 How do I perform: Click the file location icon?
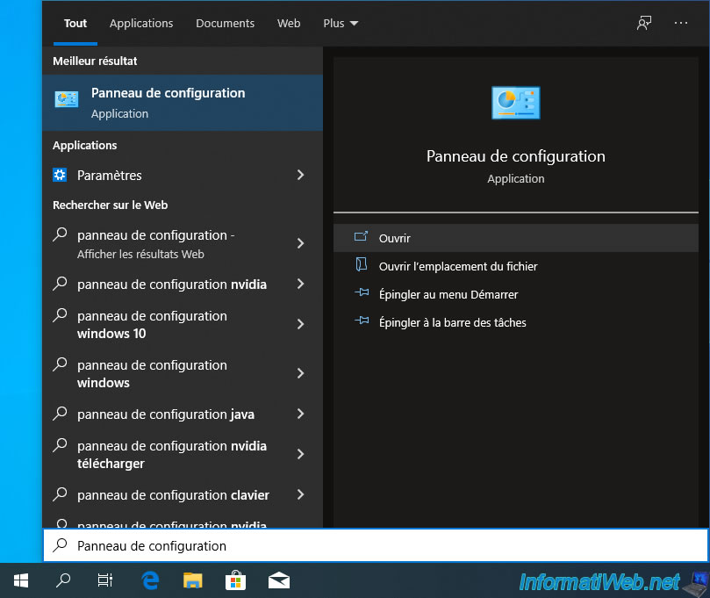click(361, 264)
